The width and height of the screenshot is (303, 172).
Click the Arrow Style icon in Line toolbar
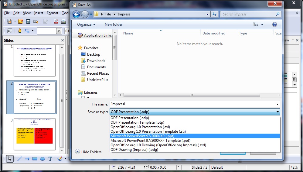click(27, 31)
